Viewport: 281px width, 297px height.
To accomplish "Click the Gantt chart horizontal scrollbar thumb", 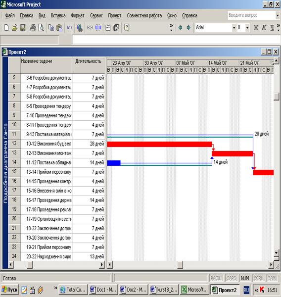I will [x=180, y=265].
